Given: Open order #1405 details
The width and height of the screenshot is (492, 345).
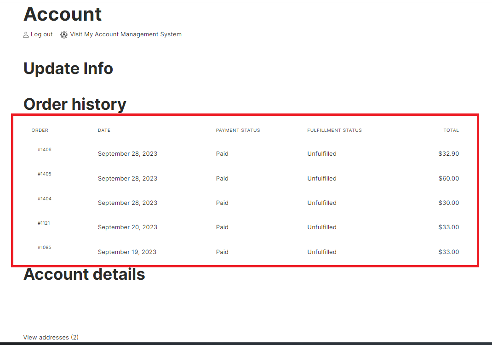Looking at the screenshot, I should coord(44,174).
